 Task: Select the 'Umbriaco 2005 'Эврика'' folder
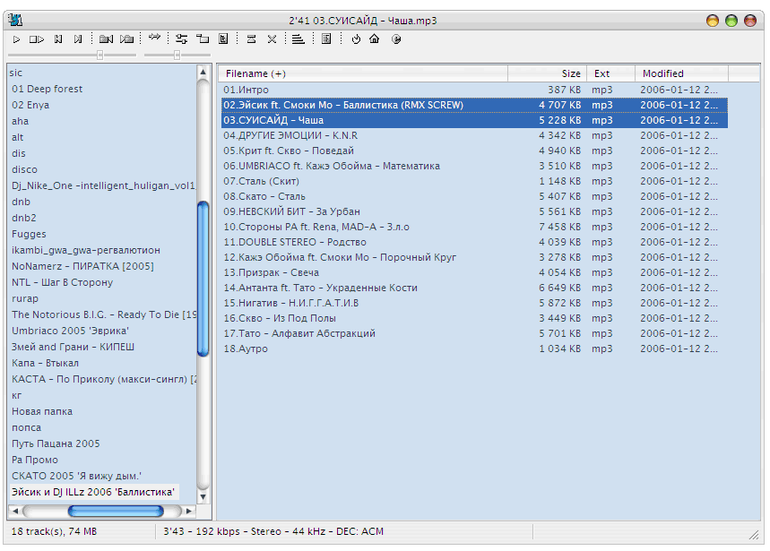click(x=70, y=331)
